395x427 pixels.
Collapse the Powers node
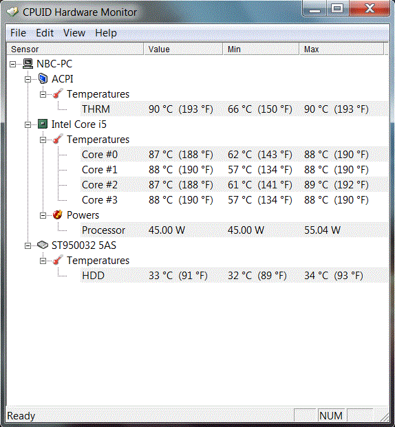pyautogui.click(x=43, y=216)
